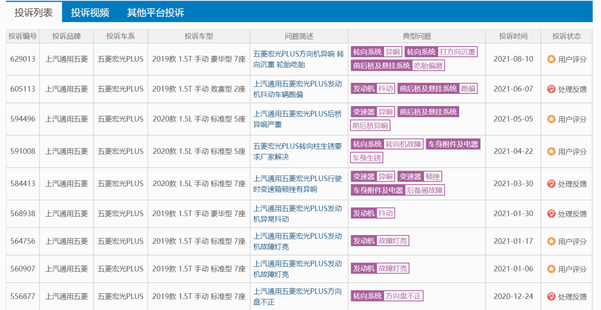Click the date 2021-03-30
The width and height of the screenshot is (601, 310).
click(513, 183)
